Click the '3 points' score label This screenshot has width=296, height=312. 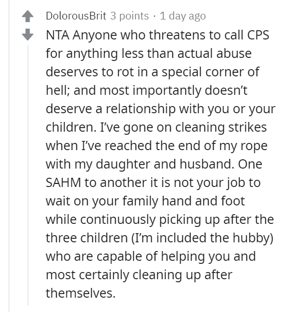pos(130,16)
